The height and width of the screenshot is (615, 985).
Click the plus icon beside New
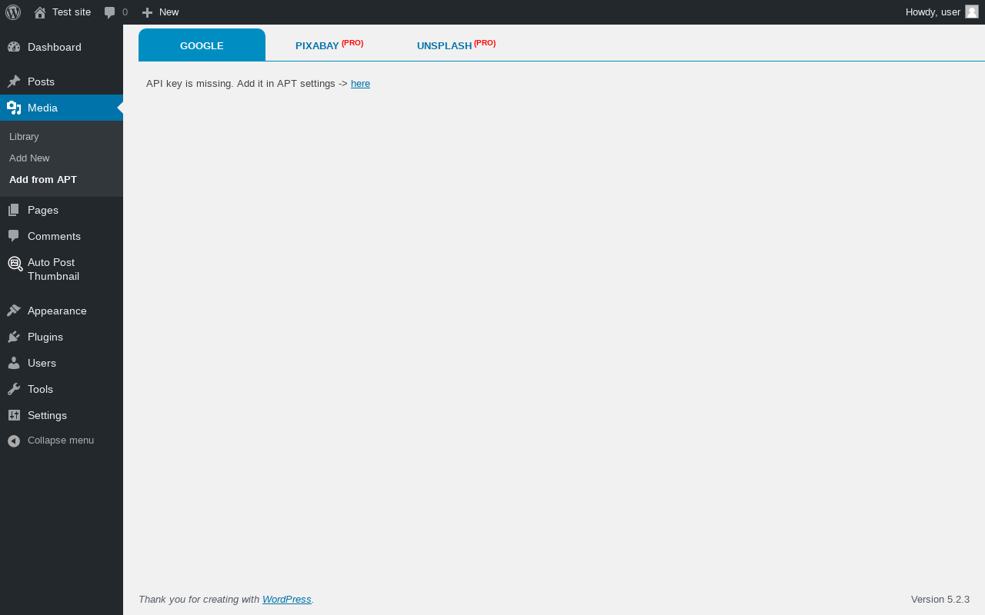[147, 12]
